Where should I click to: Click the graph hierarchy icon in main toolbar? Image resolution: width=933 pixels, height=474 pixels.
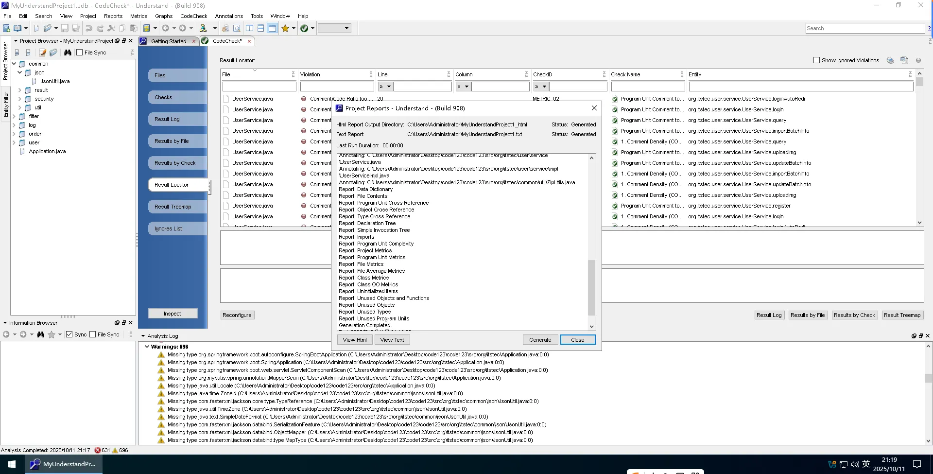(x=203, y=28)
